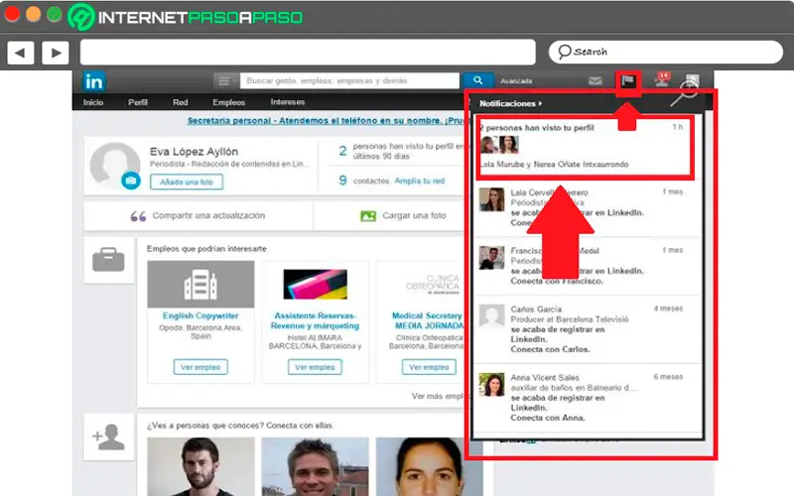Open the search category dropdown menu
The height and width of the screenshot is (496, 794).
tap(226, 80)
